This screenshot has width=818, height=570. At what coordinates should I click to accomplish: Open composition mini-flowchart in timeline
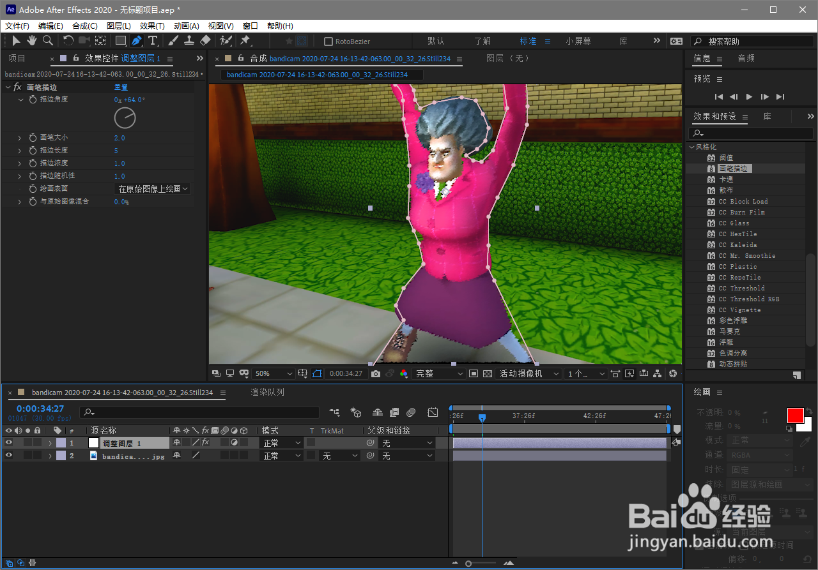334,413
